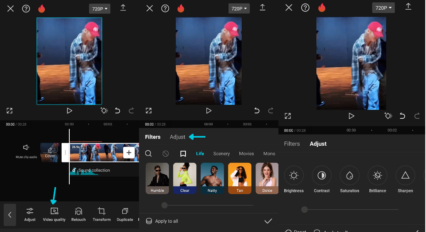The image size is (426, 232).
Task: Select the Filters tab in middle panel
Action: [x=153, y=137]
